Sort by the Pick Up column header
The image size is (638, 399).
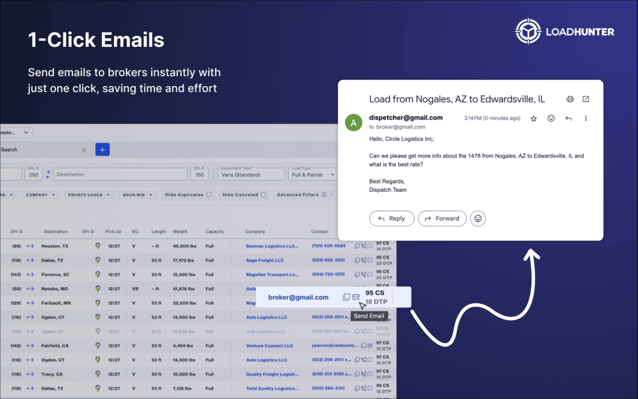113,231
